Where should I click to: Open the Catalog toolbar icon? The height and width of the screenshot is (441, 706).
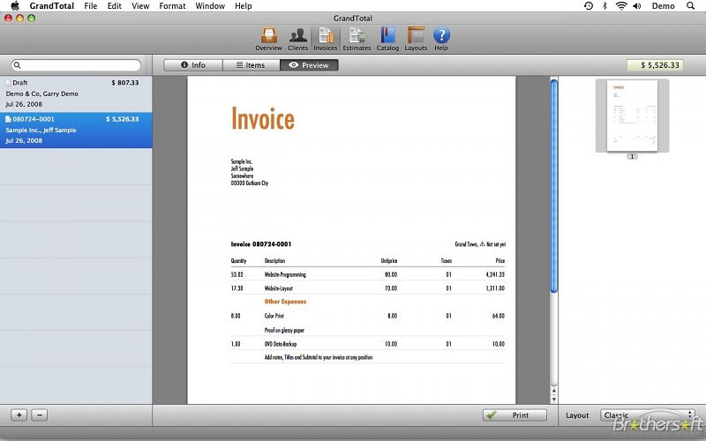pos(387,36)
